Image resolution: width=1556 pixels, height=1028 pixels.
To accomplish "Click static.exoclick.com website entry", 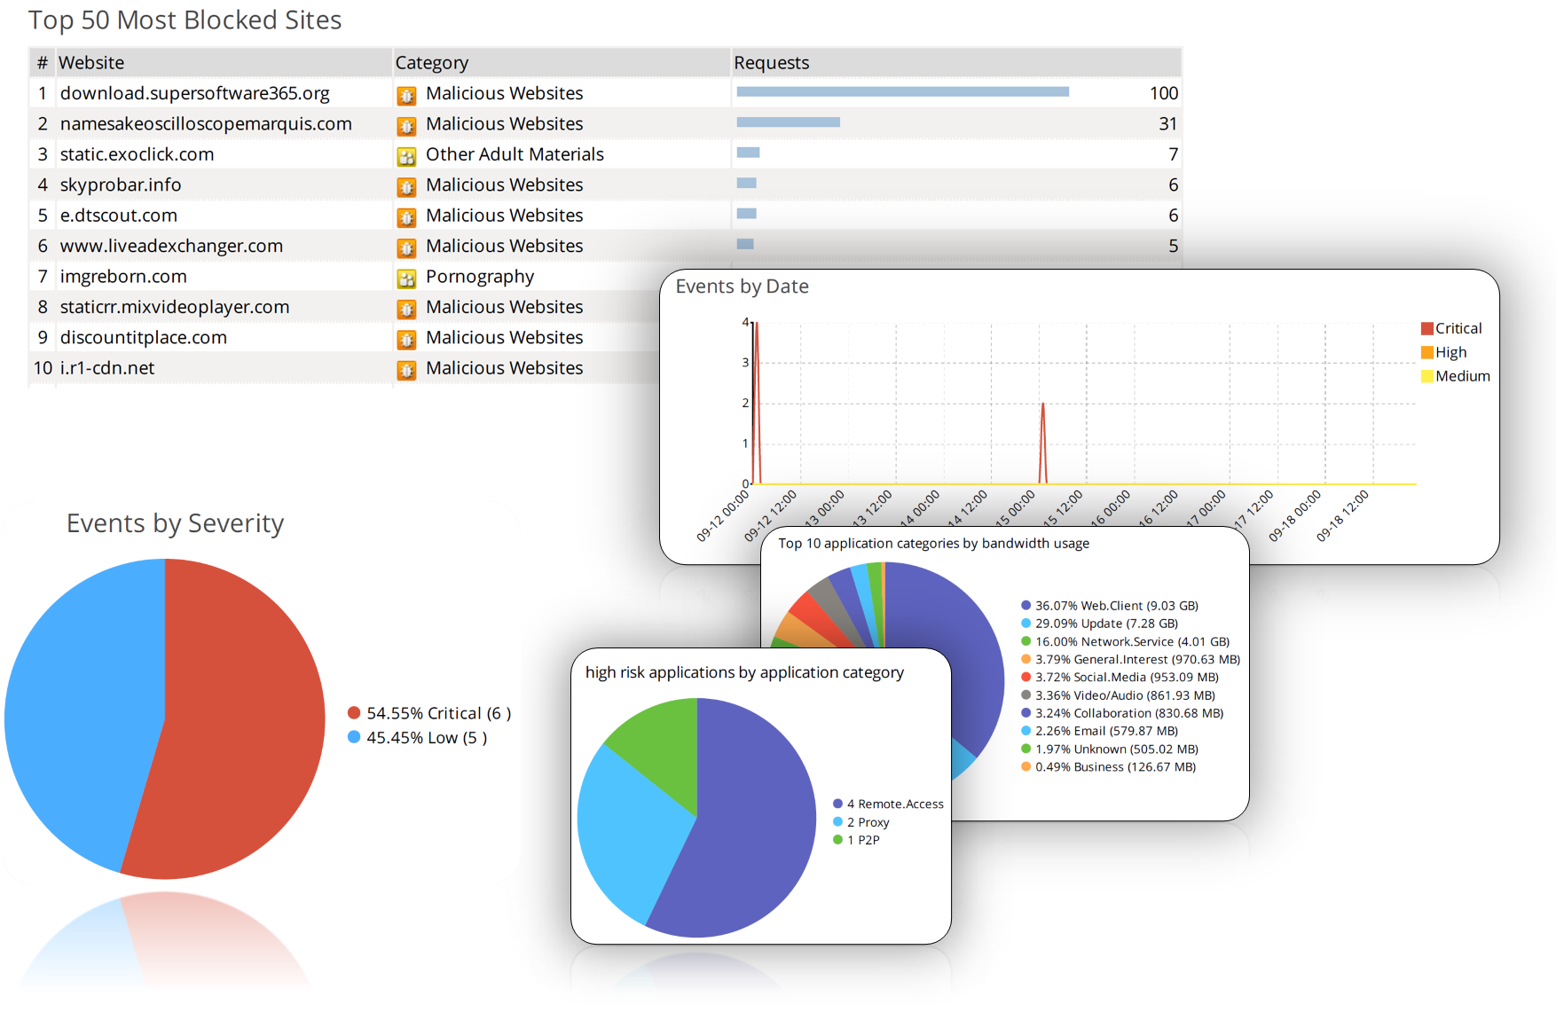I will pyautogui.click(x=137, y=154).
